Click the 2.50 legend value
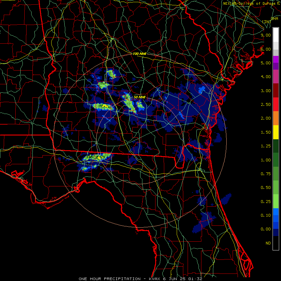The width and height of the screenshot is (281, 281). tap(266, 105)
